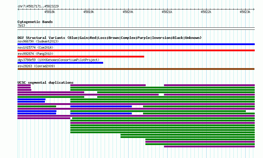Screen dimensions: 263x158
Task: Click the chr7:45817171..45823229 coordinate label
Action: [38, 6]
